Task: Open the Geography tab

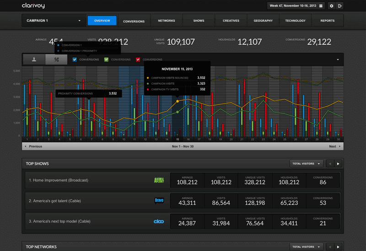Action: [263, 21]
